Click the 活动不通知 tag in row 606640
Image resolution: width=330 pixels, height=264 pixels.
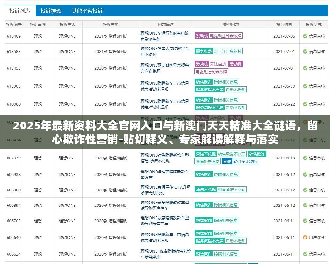click(236, 240)
